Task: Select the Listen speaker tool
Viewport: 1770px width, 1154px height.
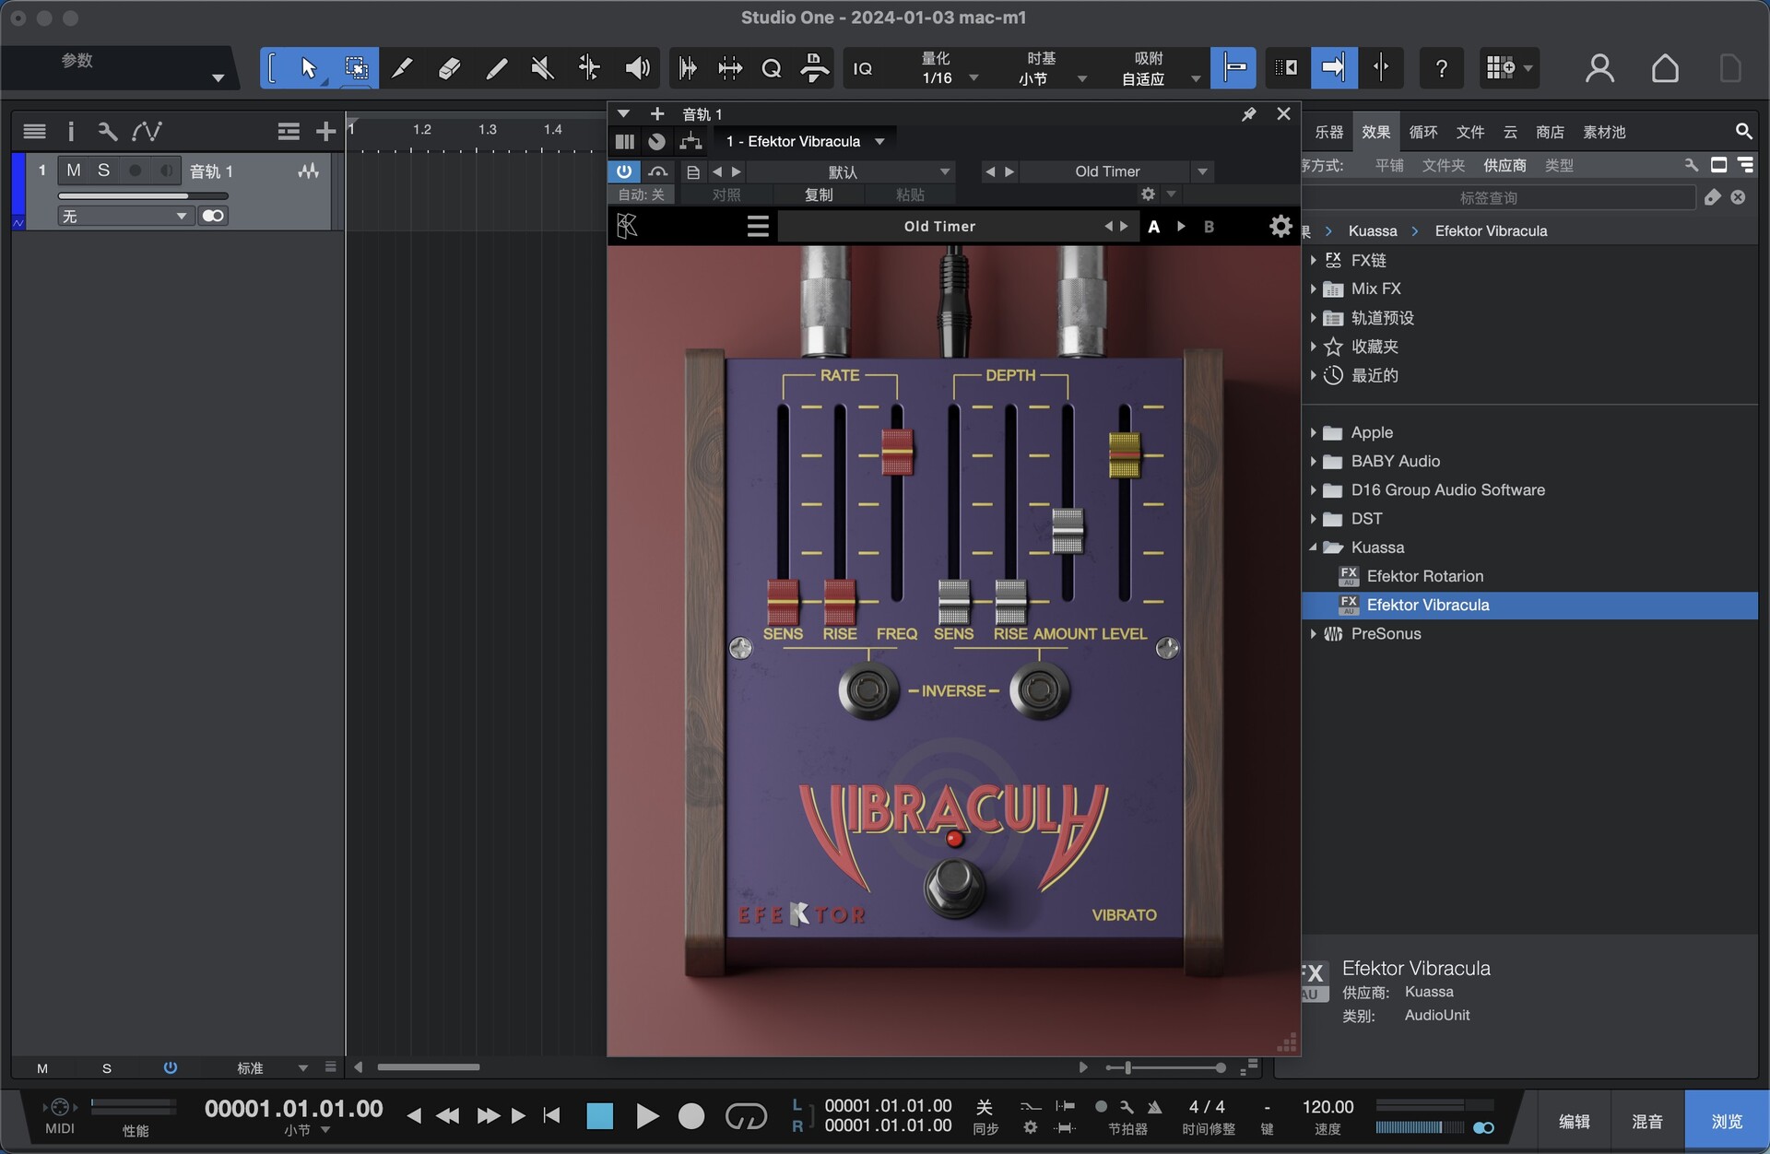Action: pos(637,68)
